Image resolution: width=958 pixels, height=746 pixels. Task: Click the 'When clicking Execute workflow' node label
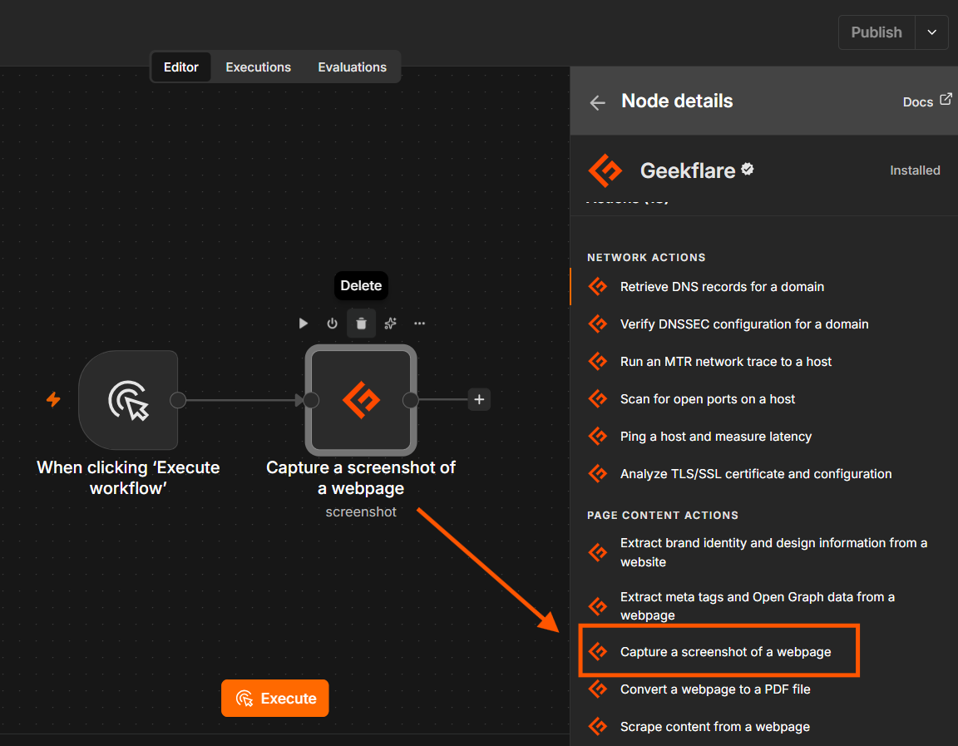(x=128, y=477)
